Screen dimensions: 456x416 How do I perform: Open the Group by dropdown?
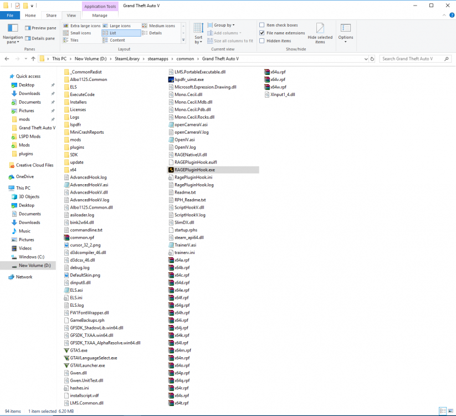click(x=221, y=25)
